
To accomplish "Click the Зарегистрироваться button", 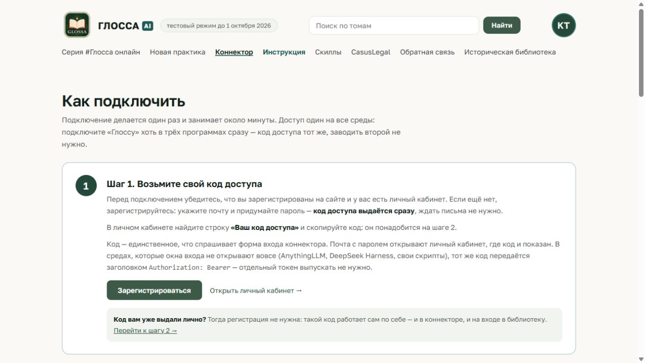I will click(x=154, y=291).
